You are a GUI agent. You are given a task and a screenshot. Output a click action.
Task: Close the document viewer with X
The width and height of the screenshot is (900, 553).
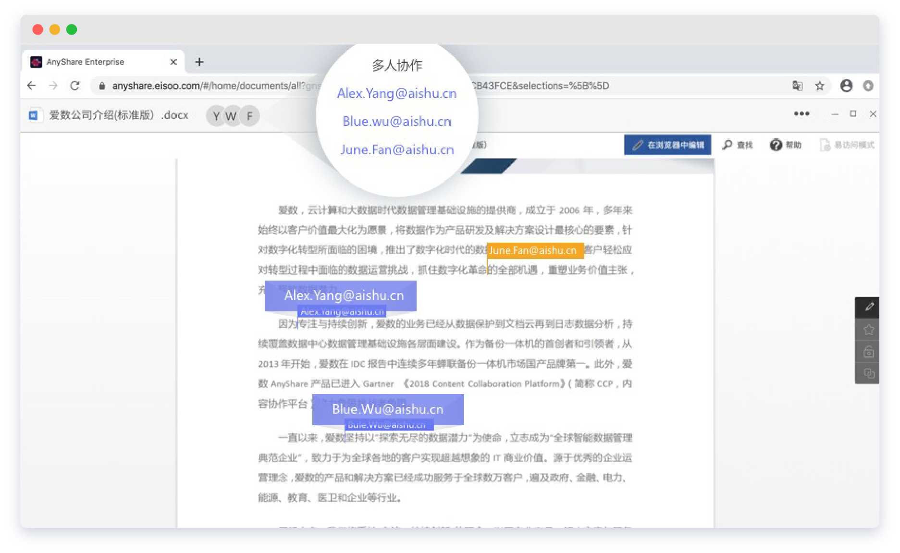pos(873,114)
